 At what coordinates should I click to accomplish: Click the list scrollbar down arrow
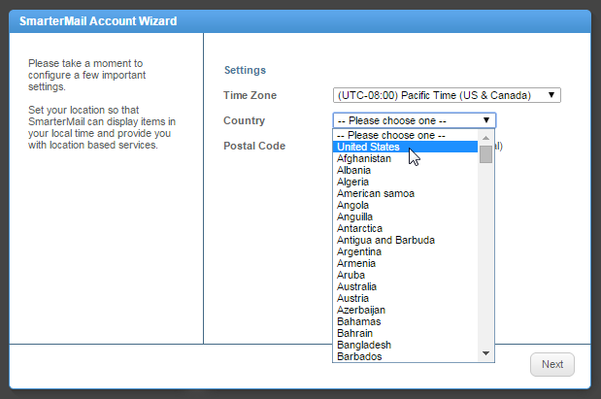[486, 353]
